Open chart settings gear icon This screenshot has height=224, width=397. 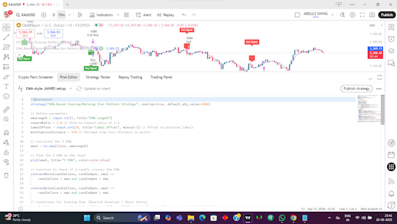click(x=353, y=15)
